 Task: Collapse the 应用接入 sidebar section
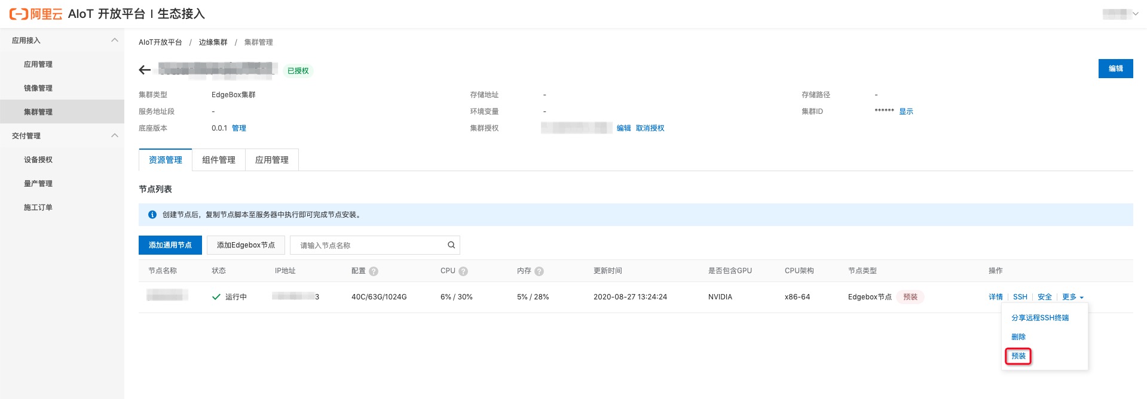(115, 41)
